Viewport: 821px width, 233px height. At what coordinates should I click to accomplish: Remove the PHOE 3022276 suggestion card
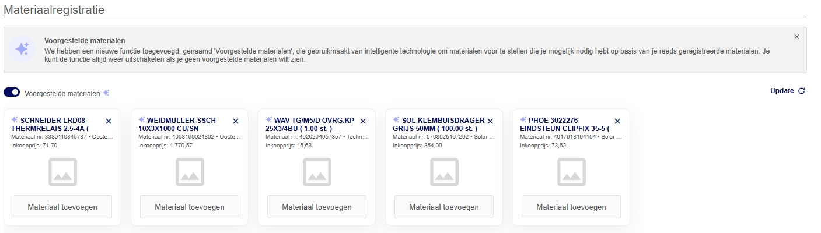click(617, 121)
